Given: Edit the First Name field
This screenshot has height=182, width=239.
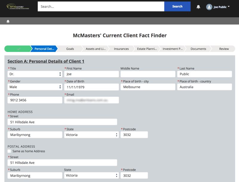Looking at the screenshot, I should (91, 74).
